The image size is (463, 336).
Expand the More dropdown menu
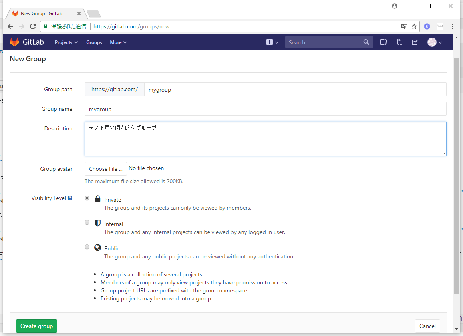(x=118, y=42)
